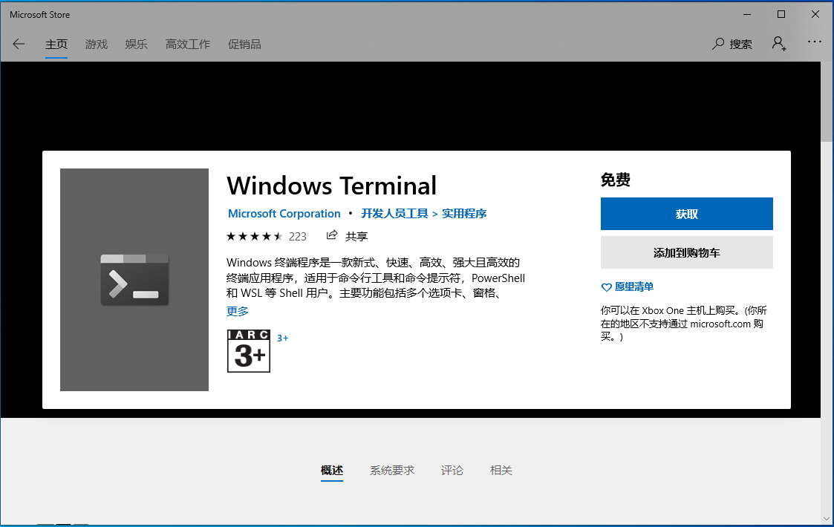Expand the description via 更多 link
834x527 pixels.
tap(237, 311)
